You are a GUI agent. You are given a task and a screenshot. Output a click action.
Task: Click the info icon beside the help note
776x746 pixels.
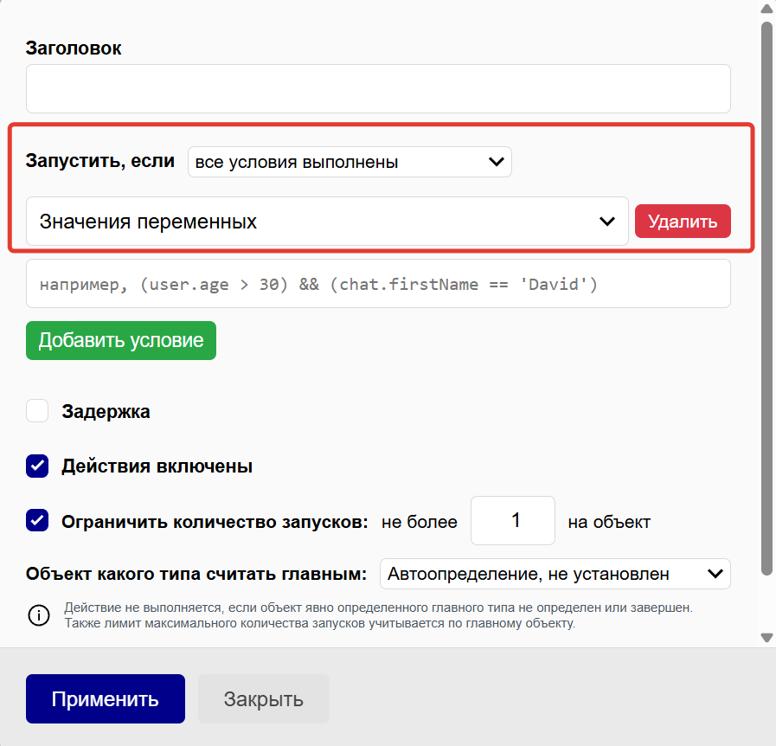pos(39,615)
